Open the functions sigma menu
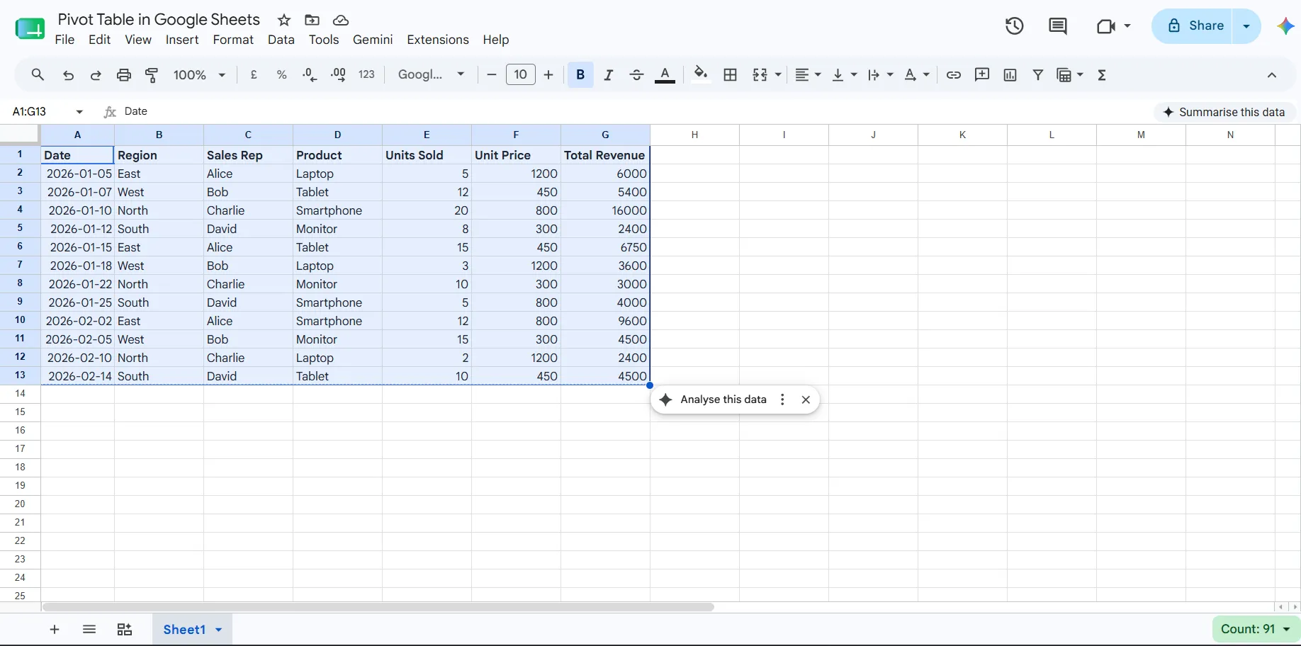Screen dimensions: 1301x646 pos(1102,74)
